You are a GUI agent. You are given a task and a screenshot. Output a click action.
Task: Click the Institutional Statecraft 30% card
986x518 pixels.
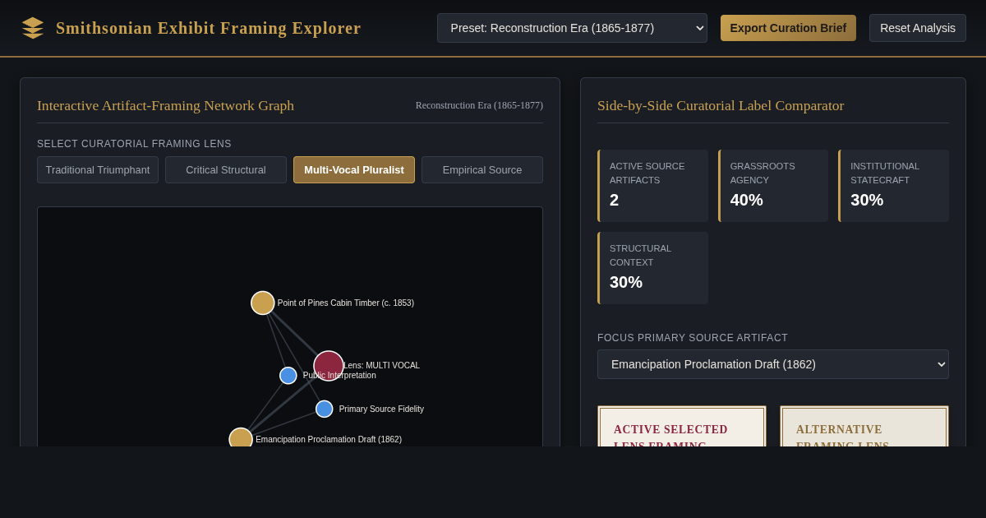[894, 186]
